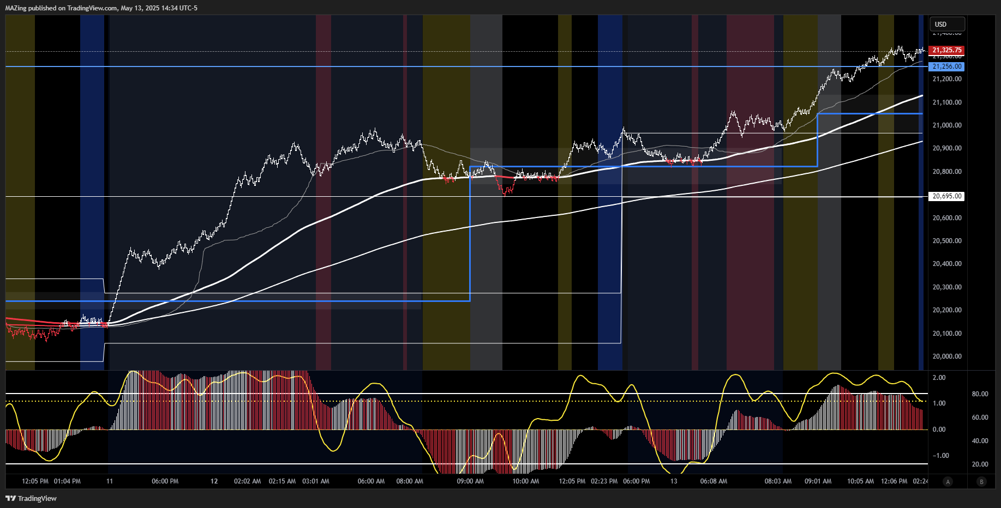Select the white 20,695.00 price label

click(946, 196)
